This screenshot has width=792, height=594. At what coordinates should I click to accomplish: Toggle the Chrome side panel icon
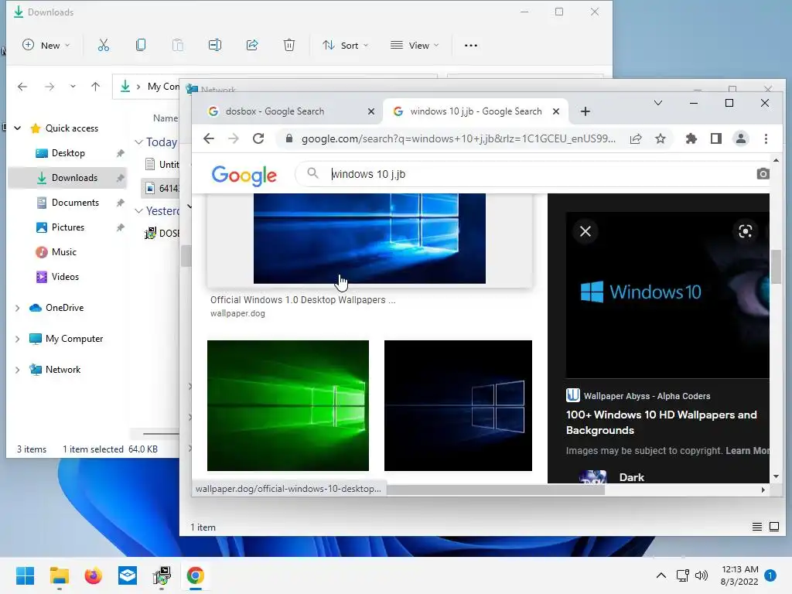click(715, 138)
